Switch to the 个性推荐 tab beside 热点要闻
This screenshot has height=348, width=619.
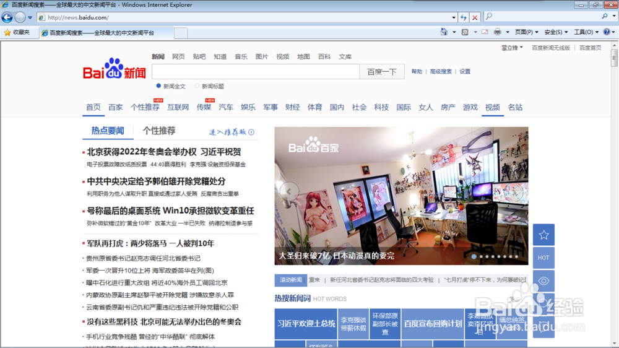(158, 131)
